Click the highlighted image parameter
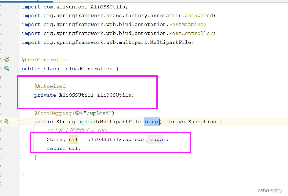Viewport: 288px width, 196px height. 152,122
